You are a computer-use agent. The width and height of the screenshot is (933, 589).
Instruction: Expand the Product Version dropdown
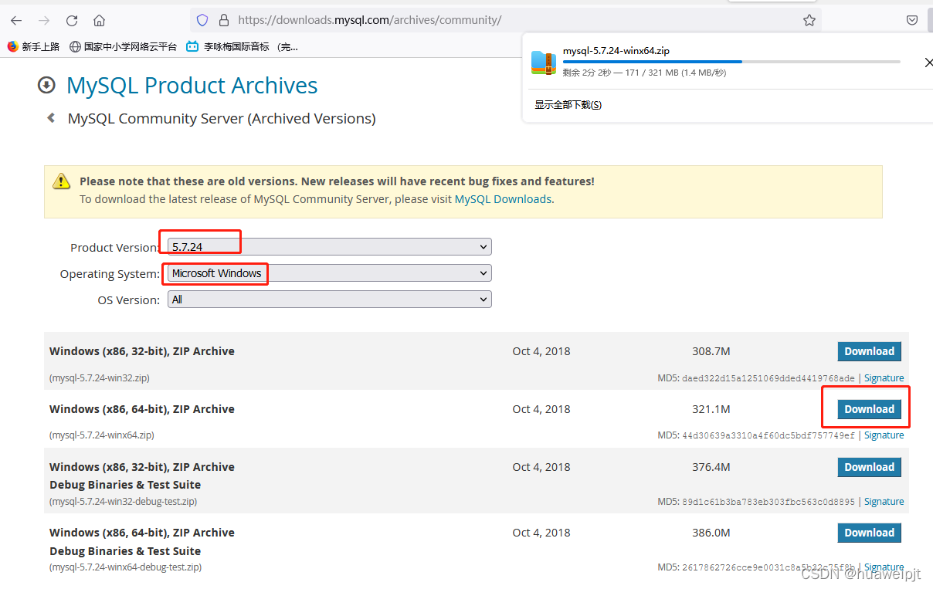[330, 247]
